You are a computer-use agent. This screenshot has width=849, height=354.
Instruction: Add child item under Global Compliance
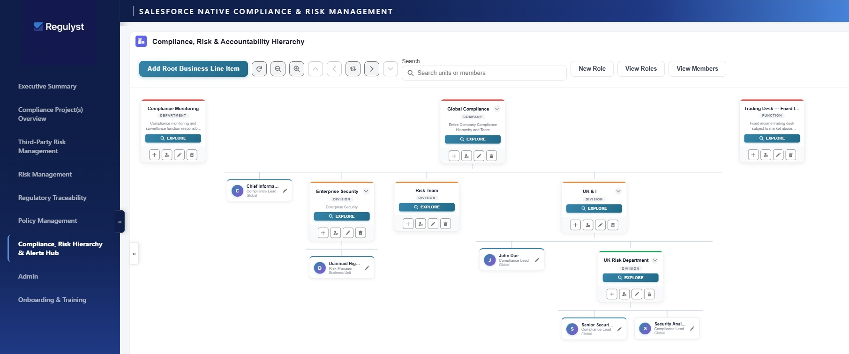coord(454,156)
